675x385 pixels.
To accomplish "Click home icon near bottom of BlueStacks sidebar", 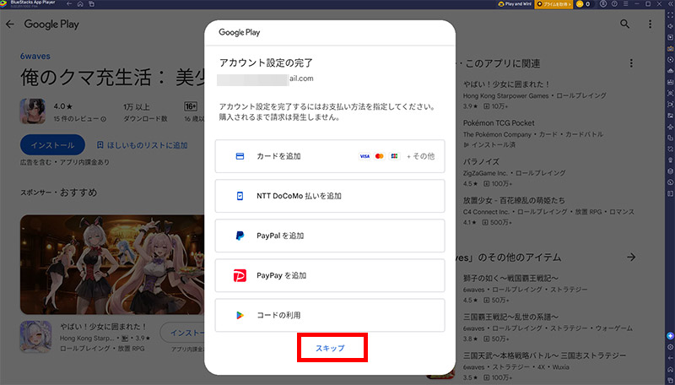I will pos(670,370).
